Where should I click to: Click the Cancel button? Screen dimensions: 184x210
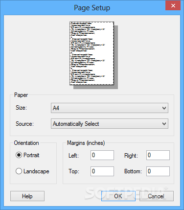click(156, 196)
